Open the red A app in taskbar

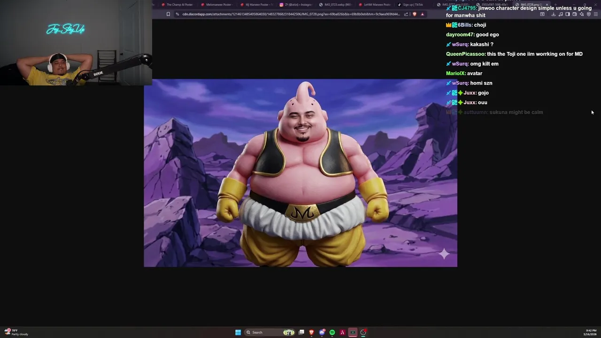click(x=342, y=332)
